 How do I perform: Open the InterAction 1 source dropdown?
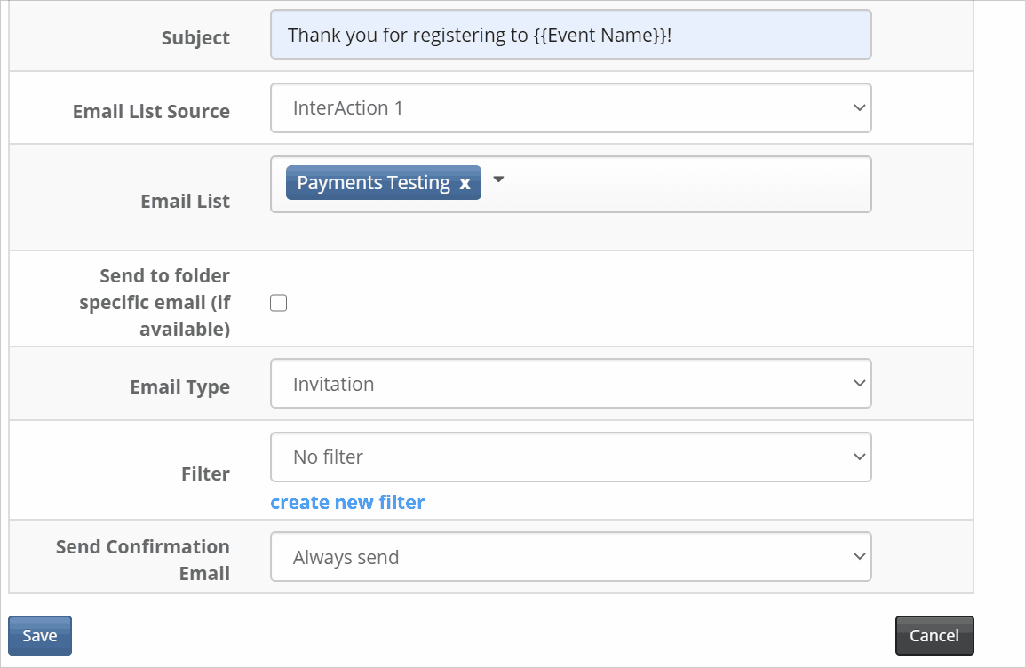[571, 107]
